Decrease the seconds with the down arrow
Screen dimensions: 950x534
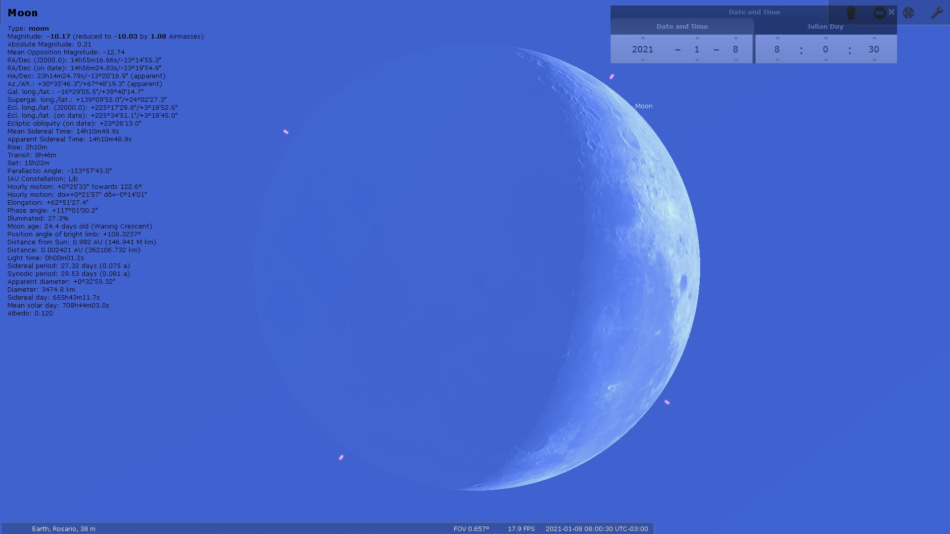coord(874,60)
